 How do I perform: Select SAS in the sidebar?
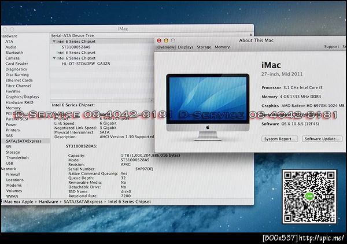coord(9,136)
